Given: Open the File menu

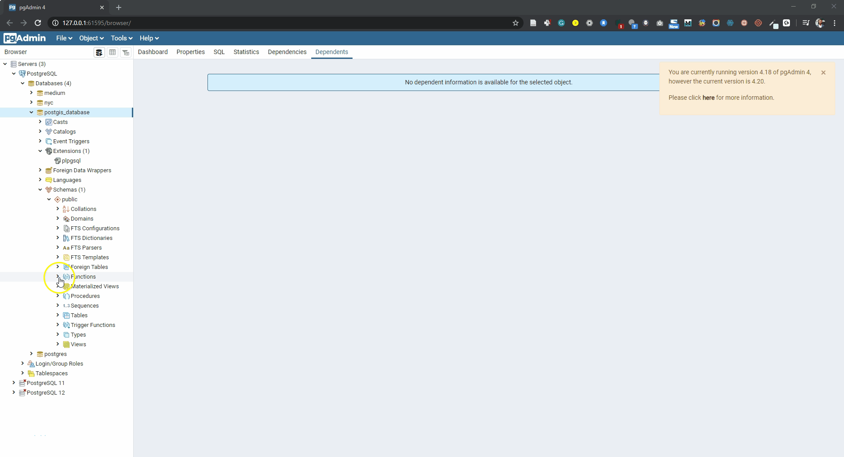Looking at the screenshot, I should coord(64,38).
